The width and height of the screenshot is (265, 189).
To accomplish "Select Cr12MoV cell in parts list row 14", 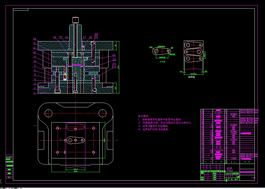I will click(x=234, y=131).
